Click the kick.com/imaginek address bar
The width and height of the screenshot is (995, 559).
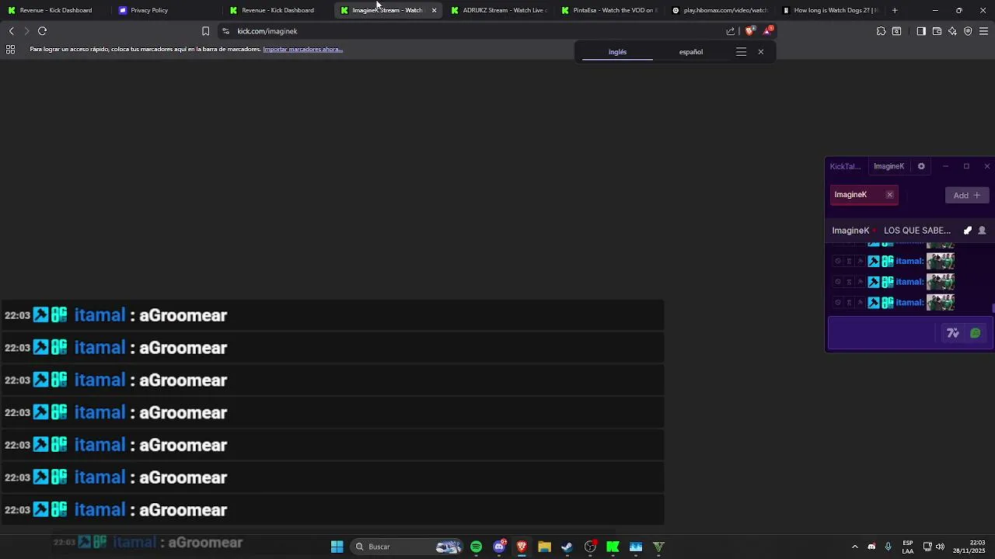click(474, 31)
